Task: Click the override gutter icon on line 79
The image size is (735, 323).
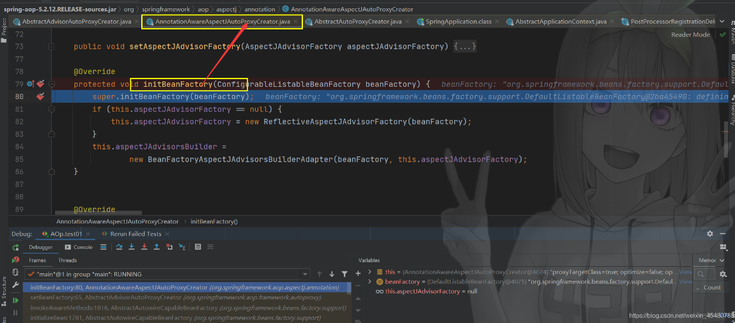Action: coord(31,84)
